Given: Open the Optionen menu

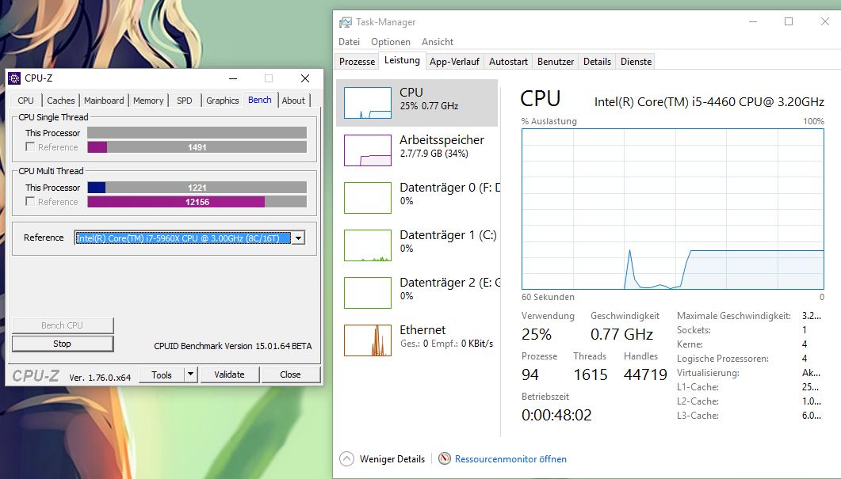Looking at the screenshot, I should click(x=391, y=42).
